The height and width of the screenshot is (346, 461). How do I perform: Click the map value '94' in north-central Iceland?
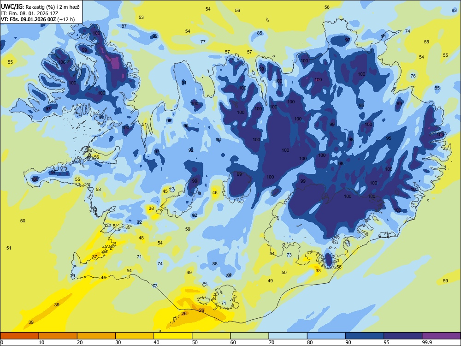(x=219, y=140)
